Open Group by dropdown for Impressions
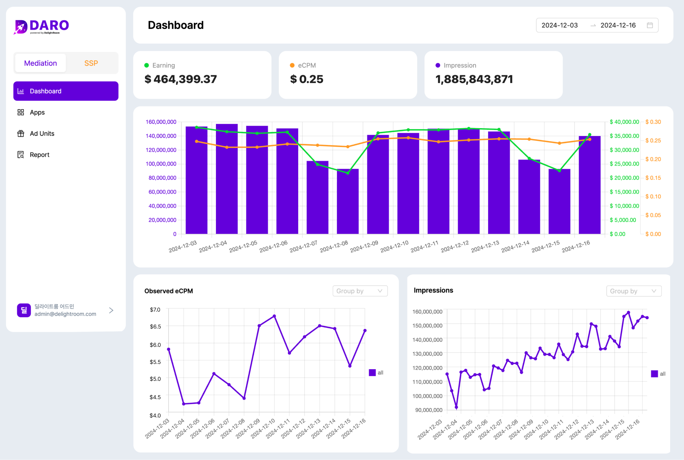The image size is (684, 460). click(633, 291)
